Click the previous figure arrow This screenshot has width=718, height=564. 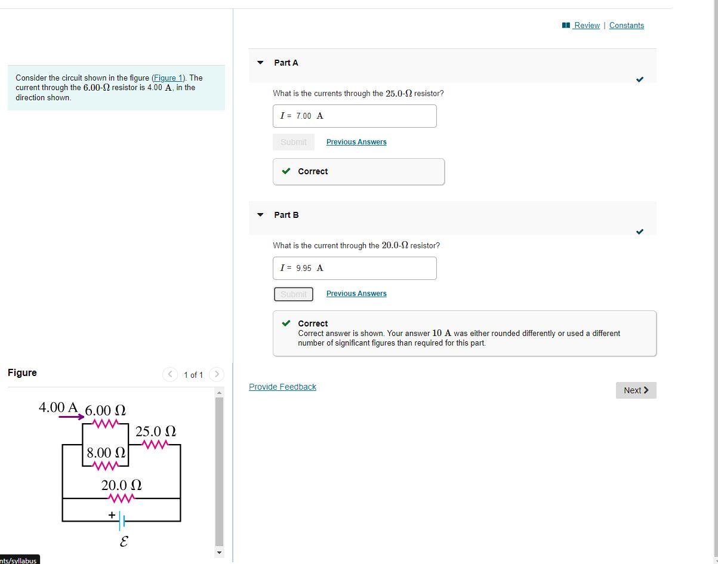pos(170,374)
